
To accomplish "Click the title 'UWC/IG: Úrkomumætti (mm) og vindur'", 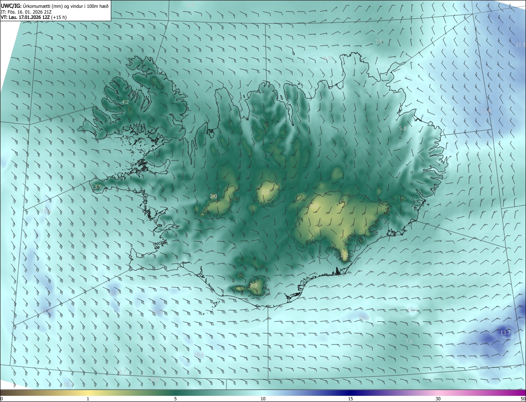I will tap(55, 6).
